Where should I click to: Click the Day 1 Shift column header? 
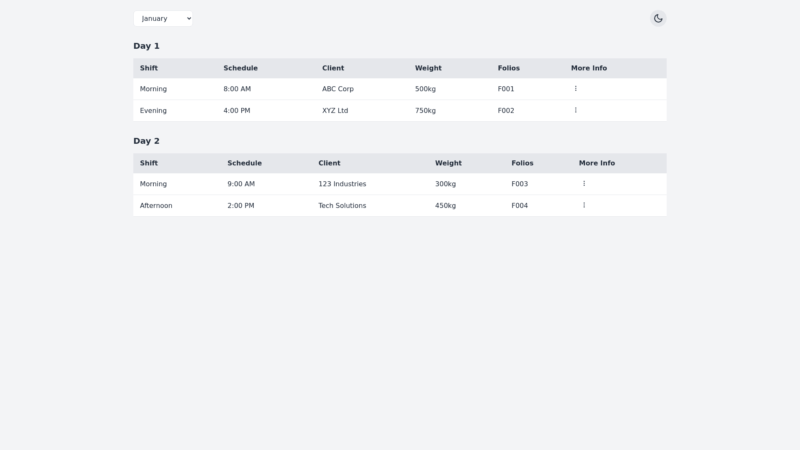point(149,68)
